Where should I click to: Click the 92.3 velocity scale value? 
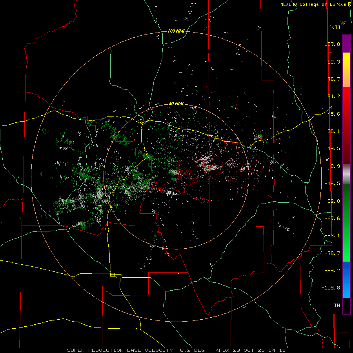334,62
